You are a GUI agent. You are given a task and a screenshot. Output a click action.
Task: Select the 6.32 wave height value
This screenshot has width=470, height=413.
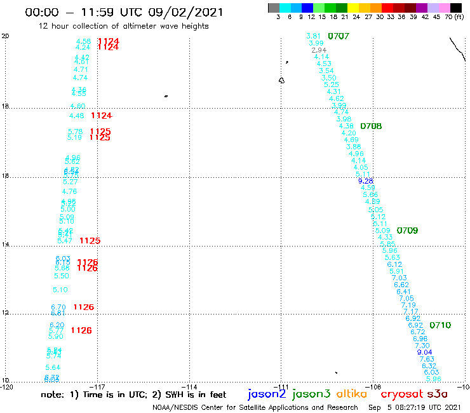429,366
